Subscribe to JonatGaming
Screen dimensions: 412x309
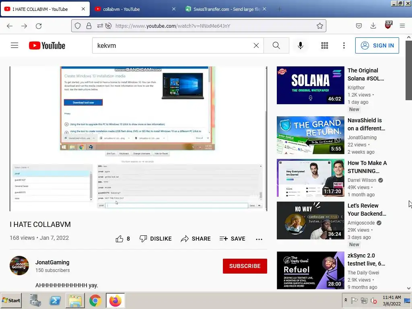point(245,266)
